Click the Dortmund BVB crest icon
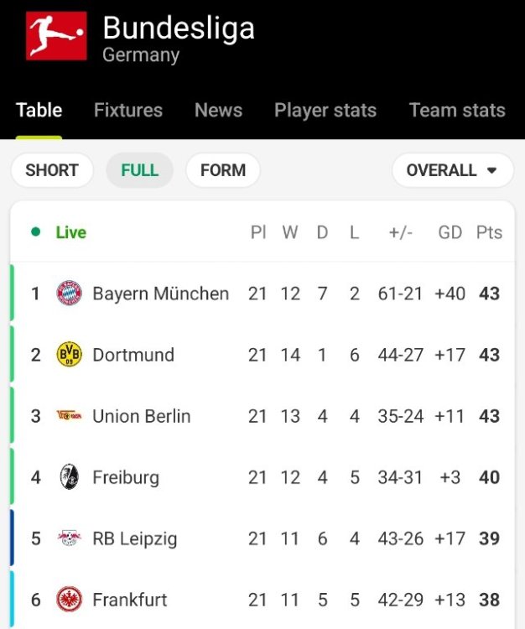Viewport: 525px width, 629px height. [x=69, y=355]
